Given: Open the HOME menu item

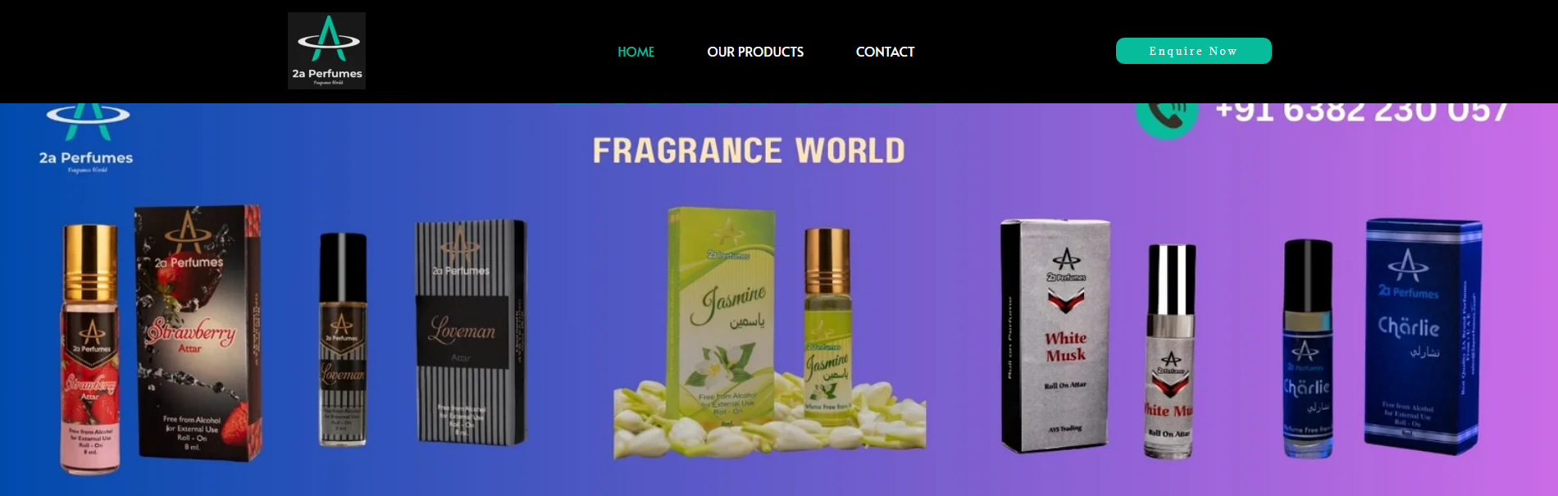Looking at the screenshot, I should click(x=635, y=52).
